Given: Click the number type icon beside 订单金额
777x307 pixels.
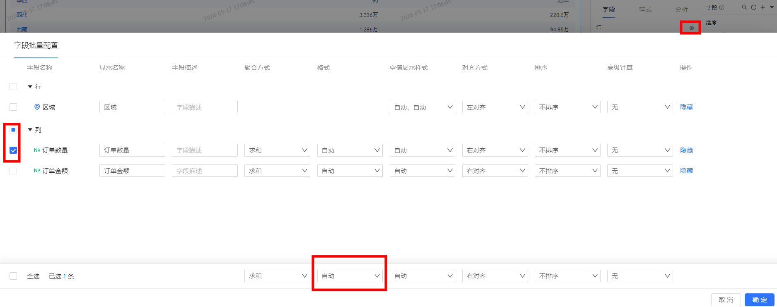Looking at the screenshot, I should (x=37, y=171).
